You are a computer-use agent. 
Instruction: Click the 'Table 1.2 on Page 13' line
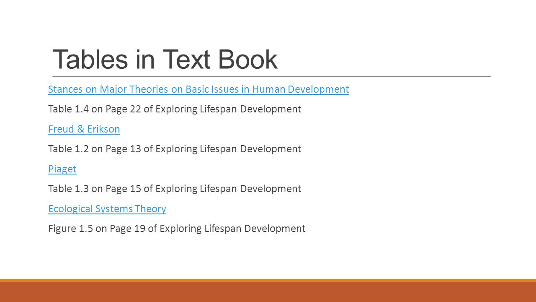tap(175, 149)
